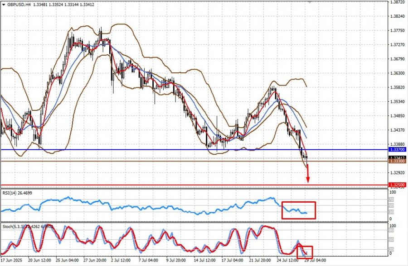Click the 1.34850 price axis label

point(398,116)
